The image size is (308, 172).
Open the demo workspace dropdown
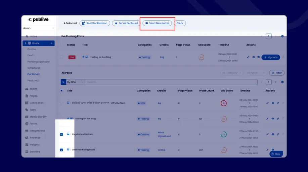38,28
